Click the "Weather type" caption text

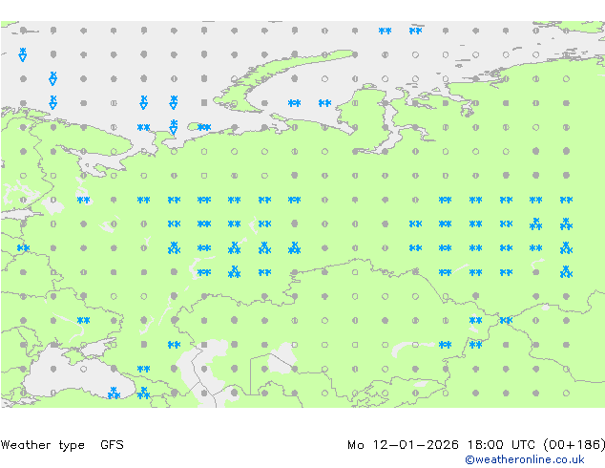[43, 445]
